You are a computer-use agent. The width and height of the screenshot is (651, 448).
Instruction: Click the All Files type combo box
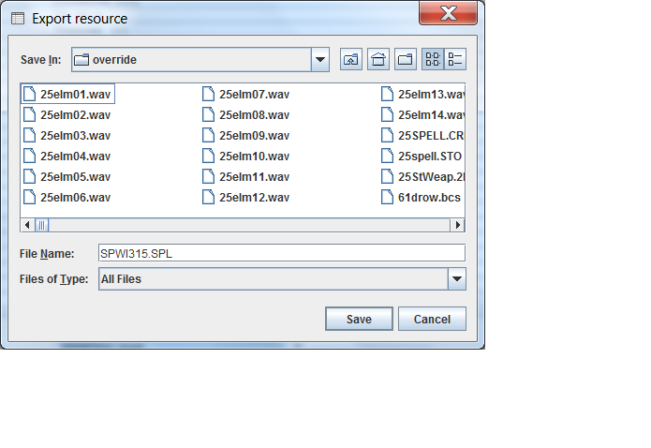click(x=273, y=278)
